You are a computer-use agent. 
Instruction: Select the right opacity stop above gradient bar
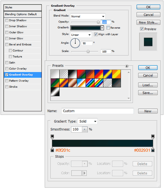click(153, 137)
